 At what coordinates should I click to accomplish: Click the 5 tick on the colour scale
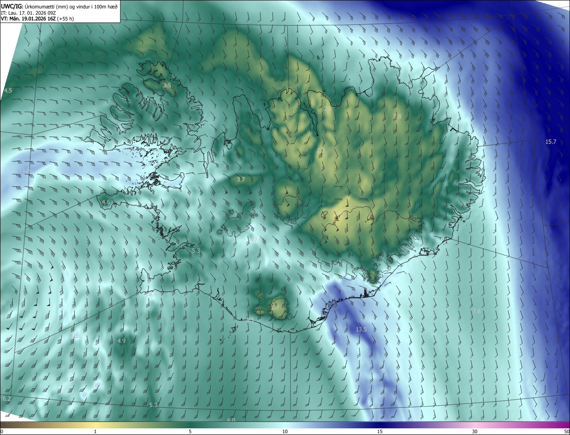pos(190,431)
